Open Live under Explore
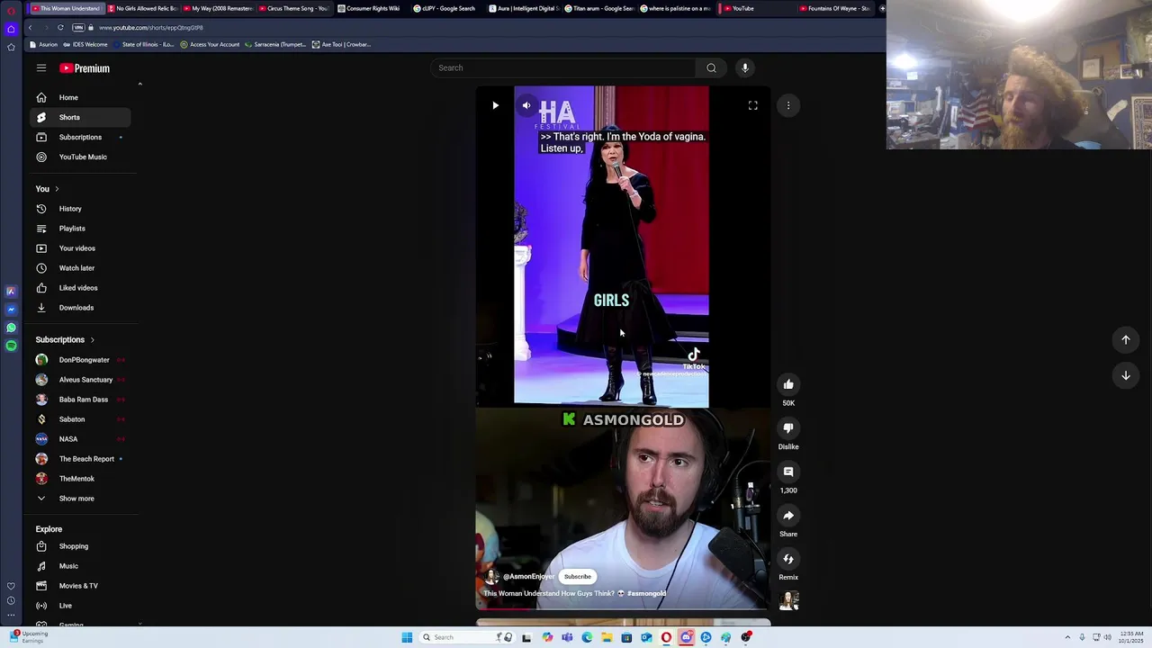This screenshot has height=648, width=1152. click(x=80, y=606)
